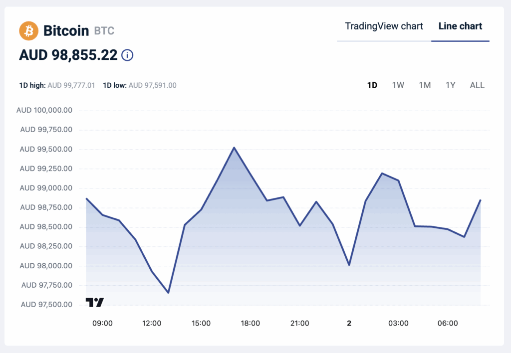Enable the 1M time range view
Viewport: 511px width, 353px height.
425,85
